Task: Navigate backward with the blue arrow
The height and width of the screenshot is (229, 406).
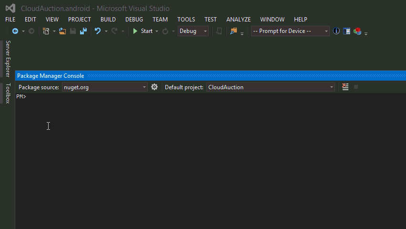Action: tap(15, 31)
